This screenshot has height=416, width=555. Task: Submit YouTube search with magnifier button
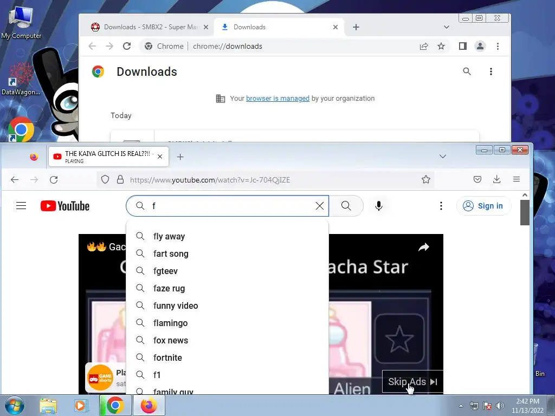(346, 206)
